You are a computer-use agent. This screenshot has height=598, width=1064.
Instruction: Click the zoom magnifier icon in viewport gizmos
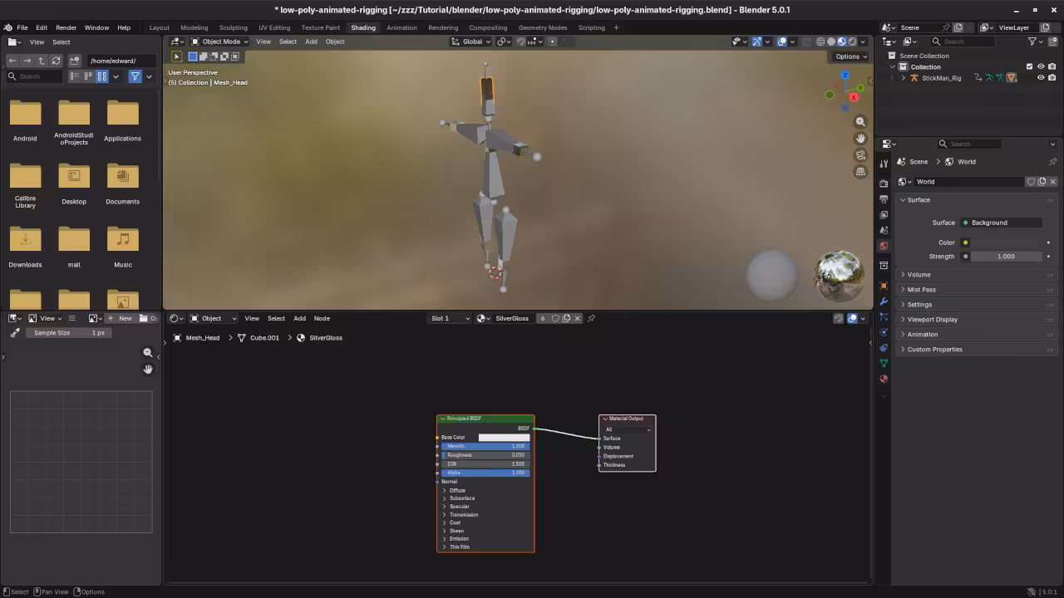[860, 121]
